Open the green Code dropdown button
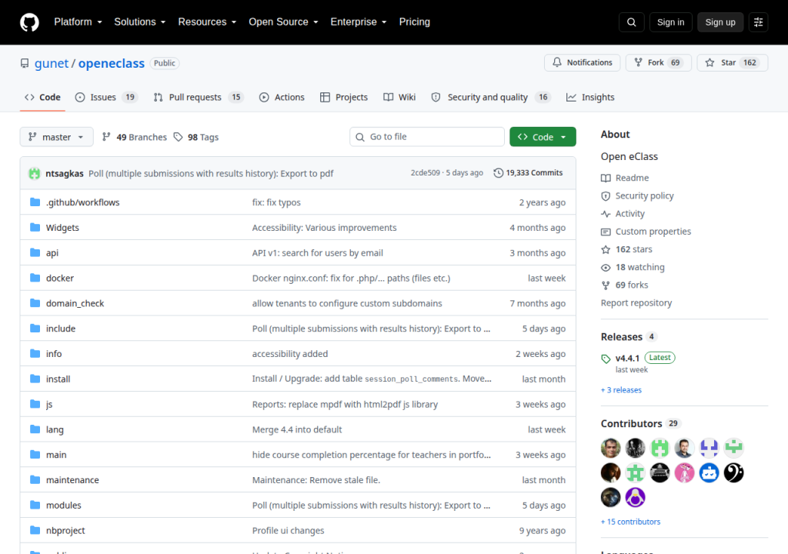Viewport: 788px width, 554px height. tap(543, 137)
